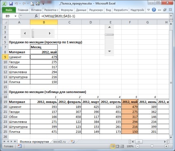
Task: Switch to Page Break Preview button
Action: (x=122, y=146)
